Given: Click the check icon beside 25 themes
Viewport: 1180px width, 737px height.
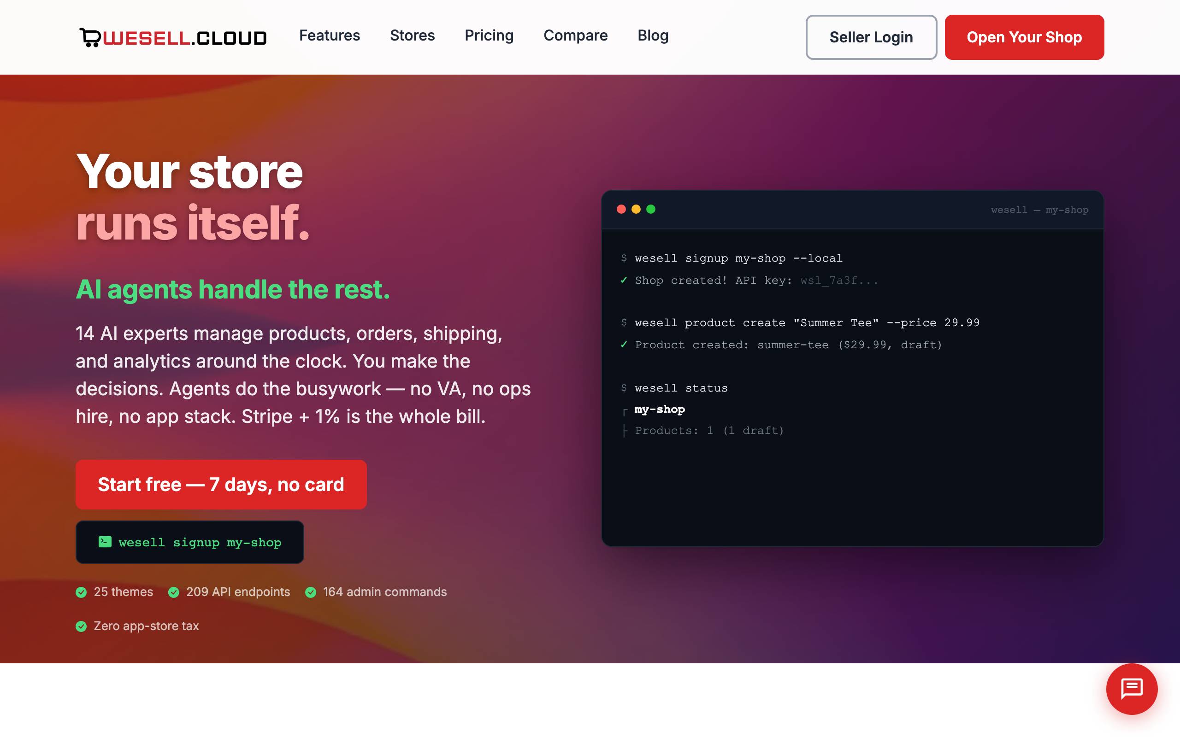Looking at the screenshot, I should [x=82, y=592].
